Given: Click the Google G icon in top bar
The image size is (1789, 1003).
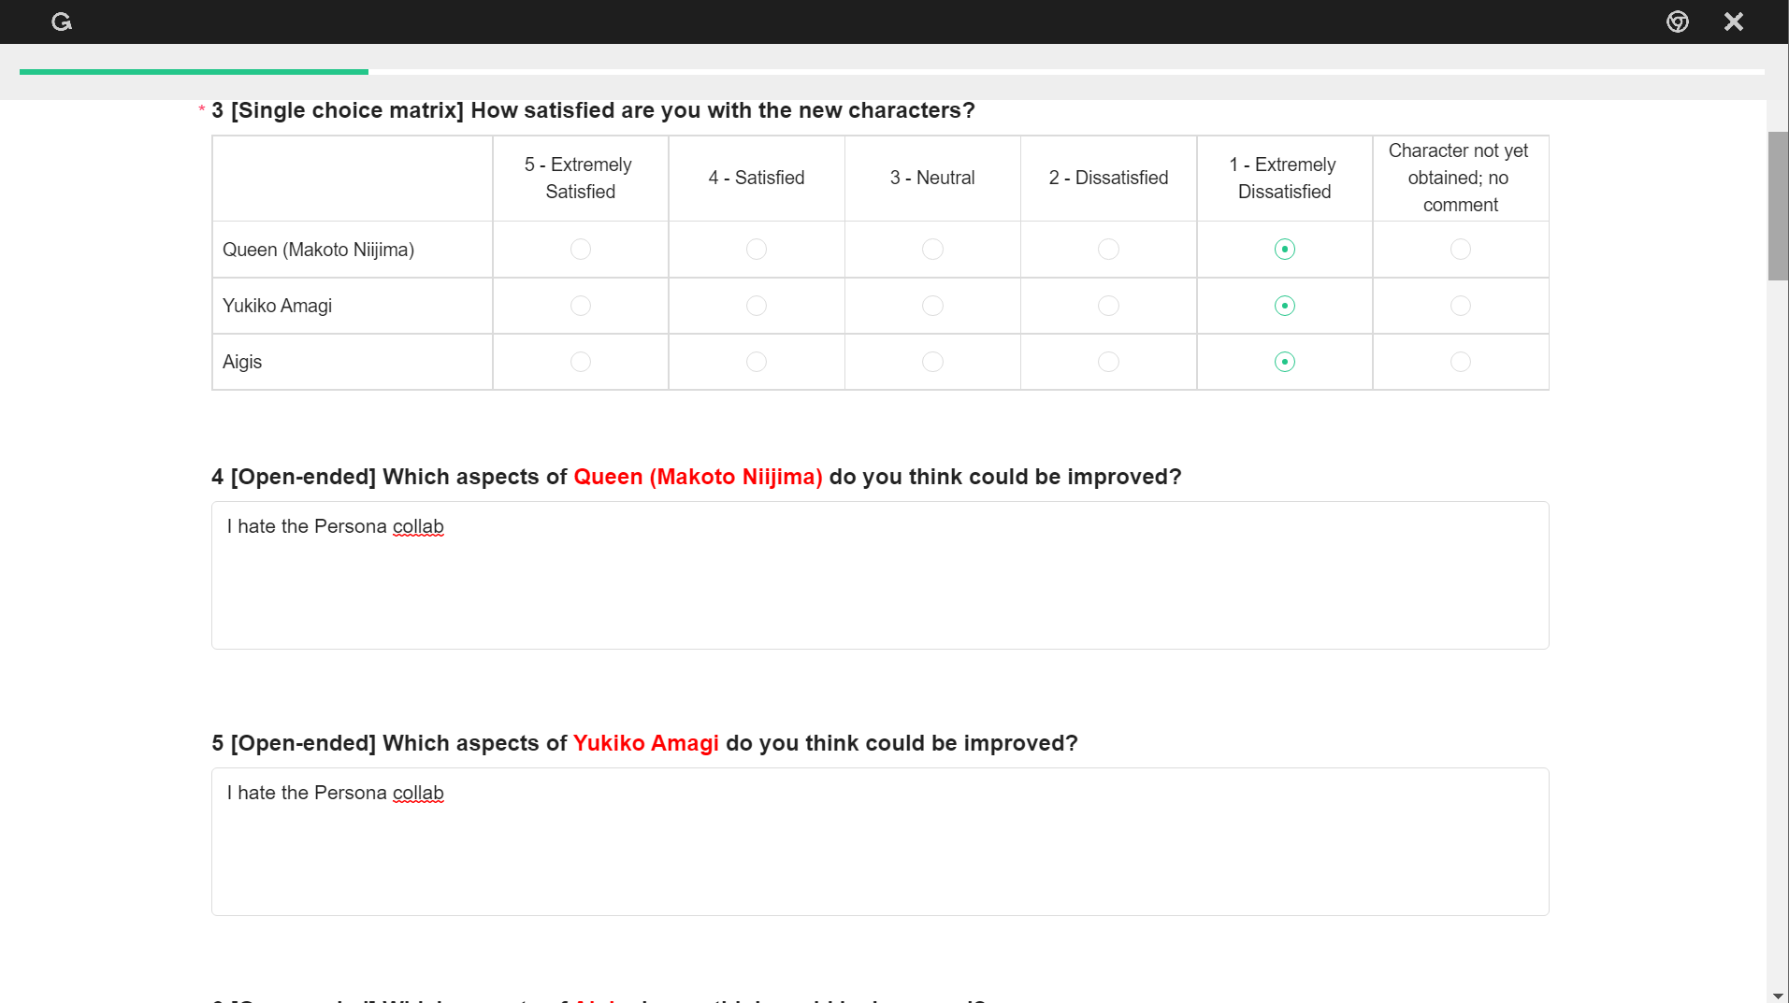Looking at the screenshot, I should pos(62,21).
